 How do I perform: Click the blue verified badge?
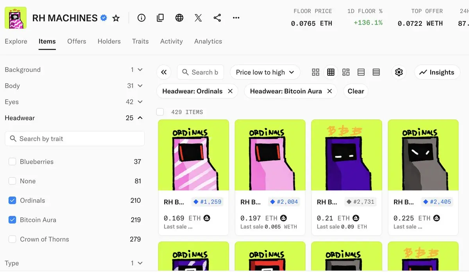pyautogui.click(x=104, y=18)
